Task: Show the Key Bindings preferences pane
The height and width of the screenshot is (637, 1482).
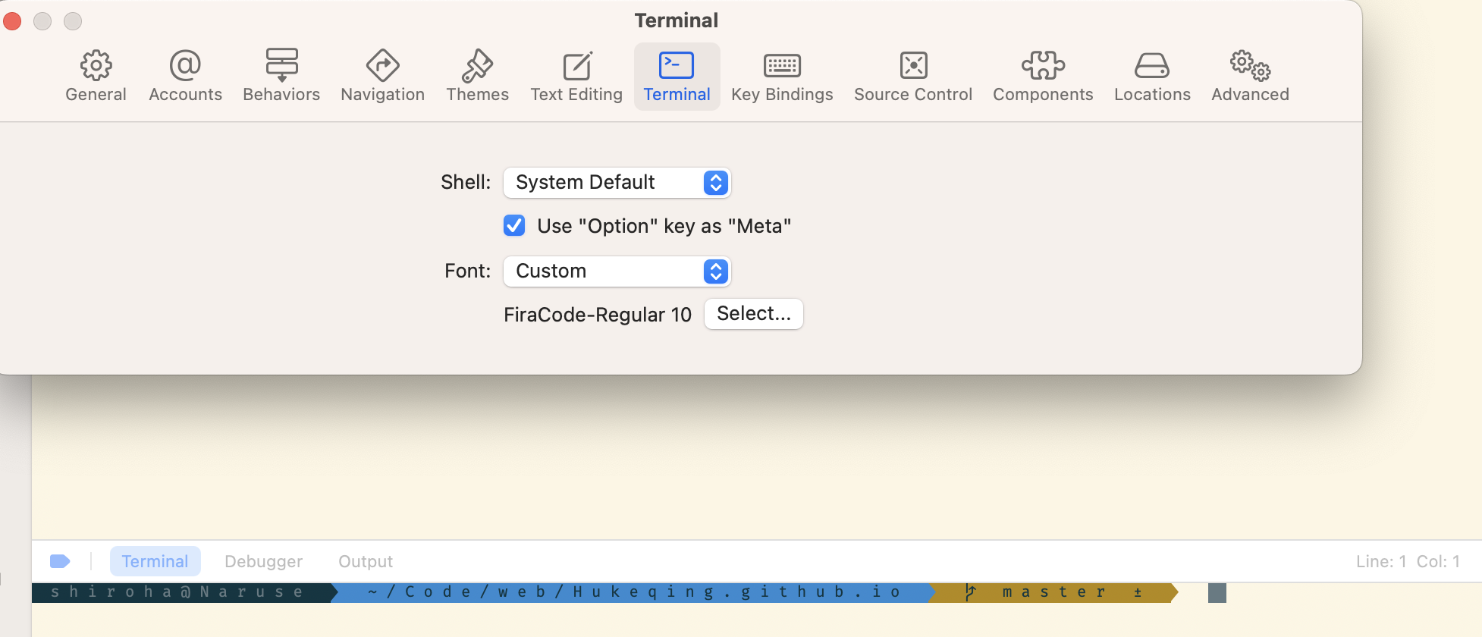Action: (x=782, y=76)
